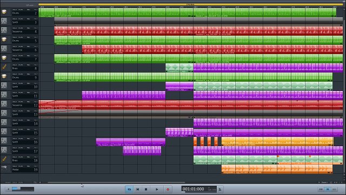Open the FX menu of Mallet track 19

[36, 166]
